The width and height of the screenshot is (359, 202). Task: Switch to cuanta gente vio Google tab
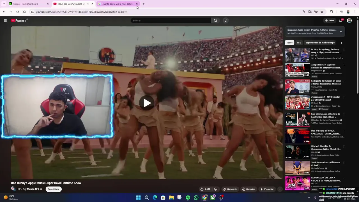[x=118, y=4]
